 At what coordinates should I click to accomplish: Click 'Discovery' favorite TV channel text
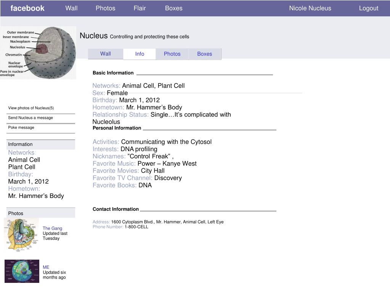click(x=168, y=178)
